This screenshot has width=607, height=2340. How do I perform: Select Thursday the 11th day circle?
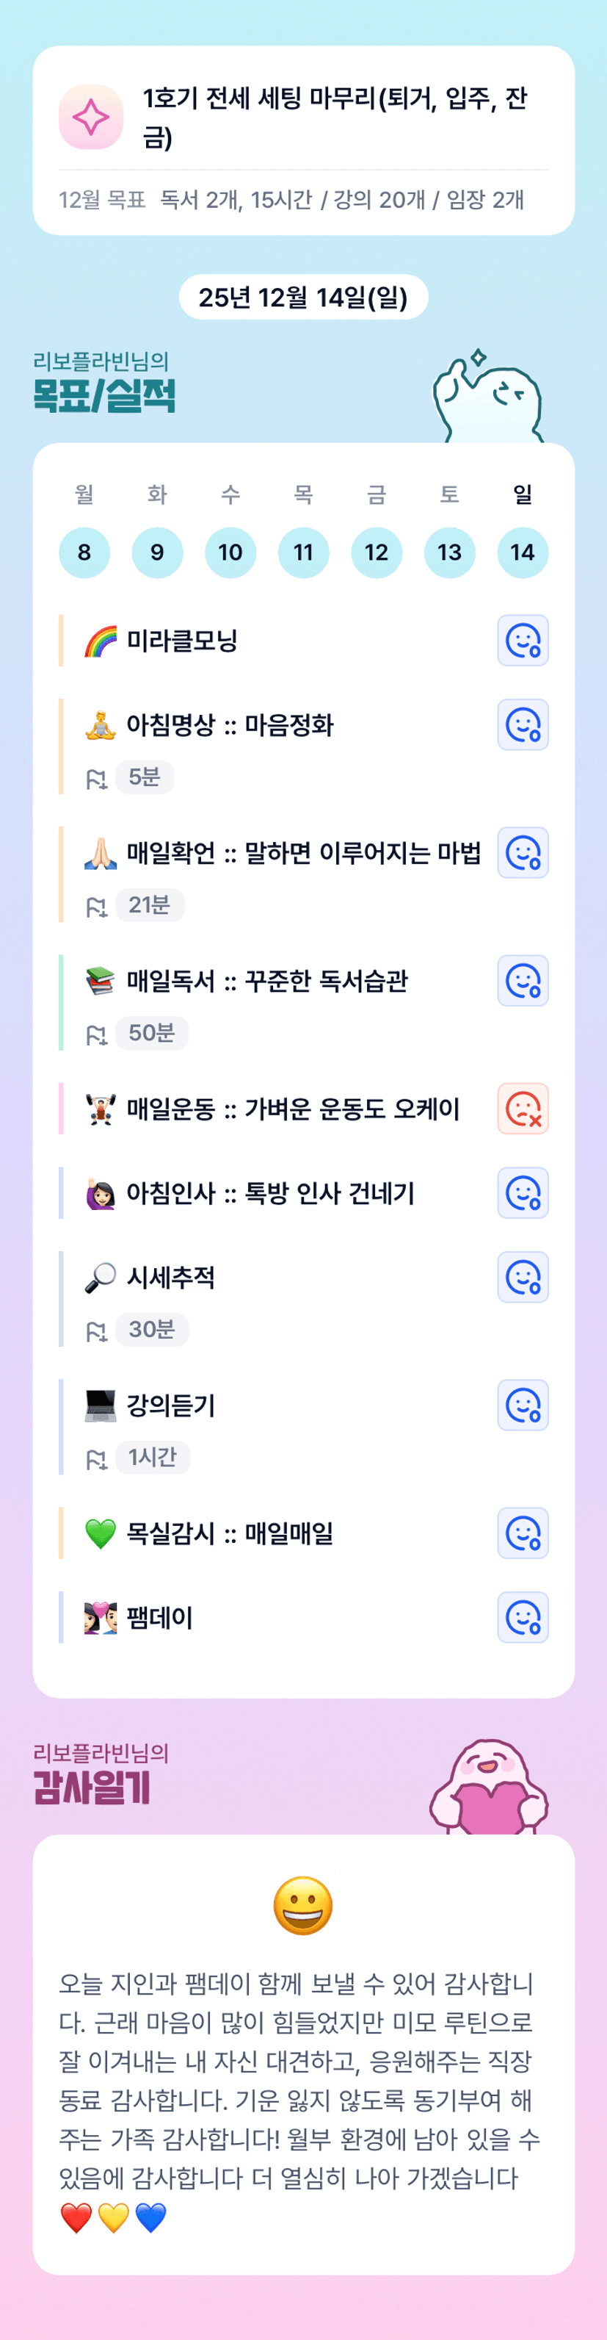(x=303, y=552)
